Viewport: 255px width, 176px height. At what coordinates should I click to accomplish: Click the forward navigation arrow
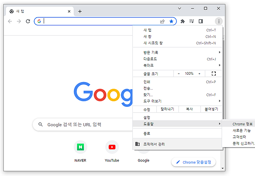coord(19,21)
